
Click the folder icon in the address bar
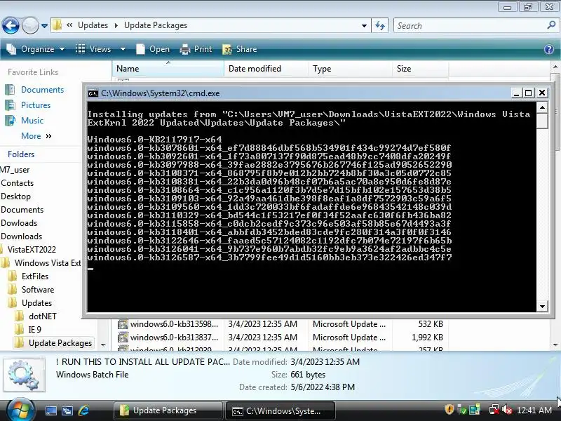point(57,25)
